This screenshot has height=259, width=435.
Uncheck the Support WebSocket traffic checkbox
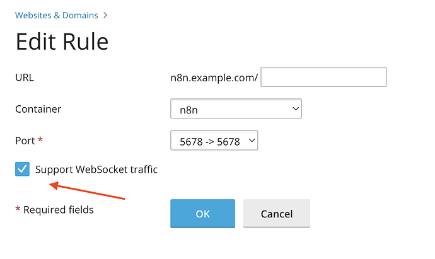pos(22,169)
